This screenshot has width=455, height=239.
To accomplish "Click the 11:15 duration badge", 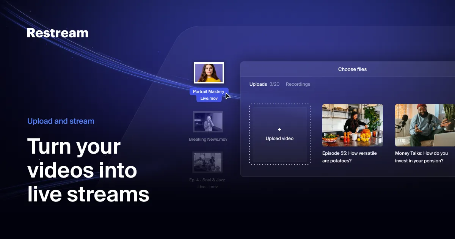I will (x=402, y=141).
